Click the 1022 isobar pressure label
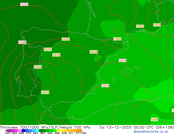 click(x=140, y=26)
